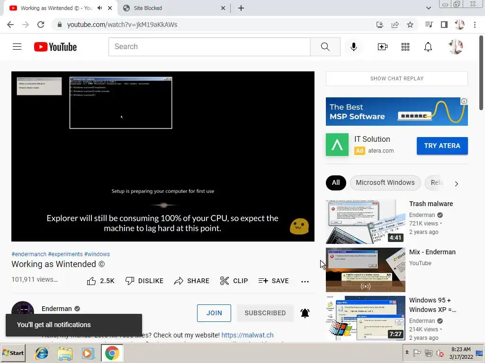Click The Best MSP Software banner ad

pyautogui.click(x=397, y=112)
